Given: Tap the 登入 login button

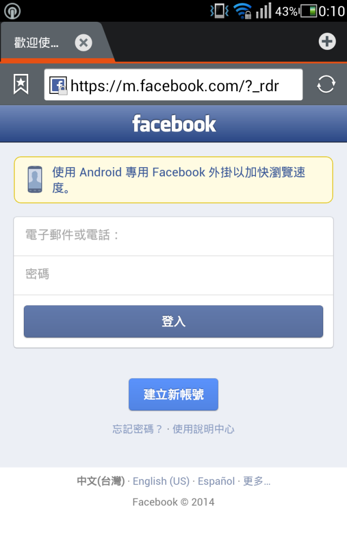Looking at the screenshot, I should coord(173,321).
